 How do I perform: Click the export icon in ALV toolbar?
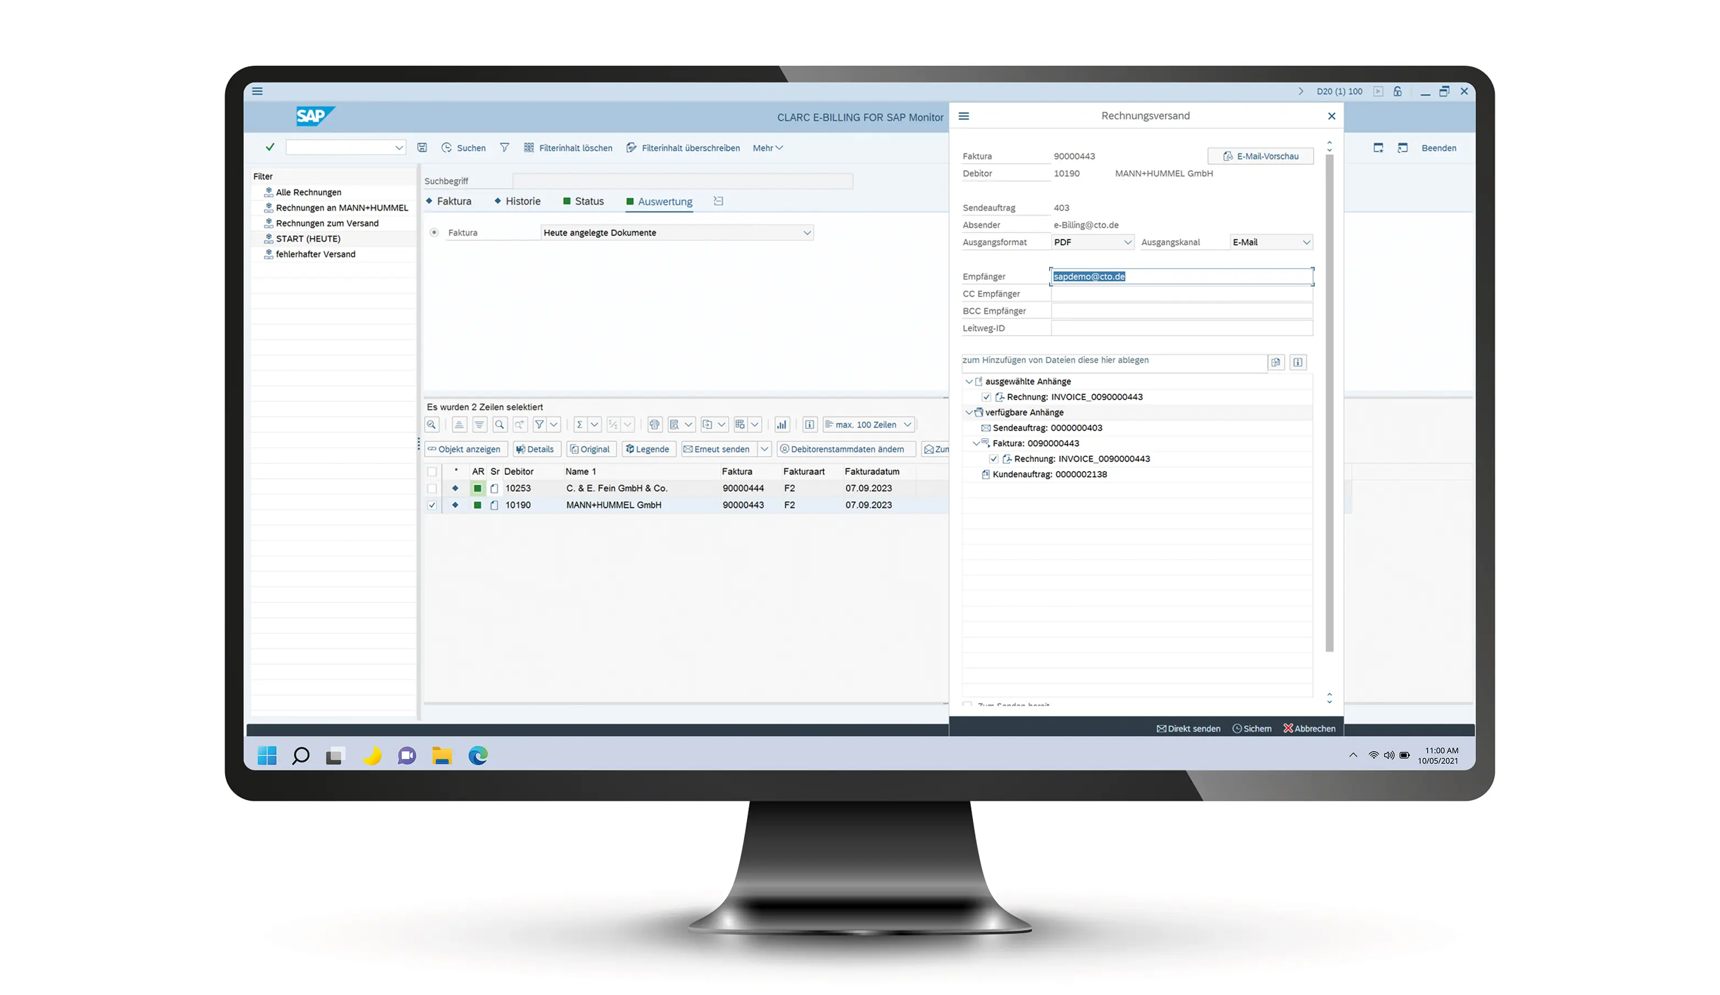pyautogui.click(x=708, y=424)
